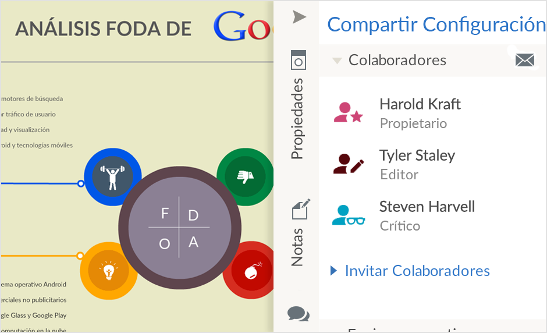Click the central FODA circle
This screenshot has width=547, height=333.
point(180,228)
